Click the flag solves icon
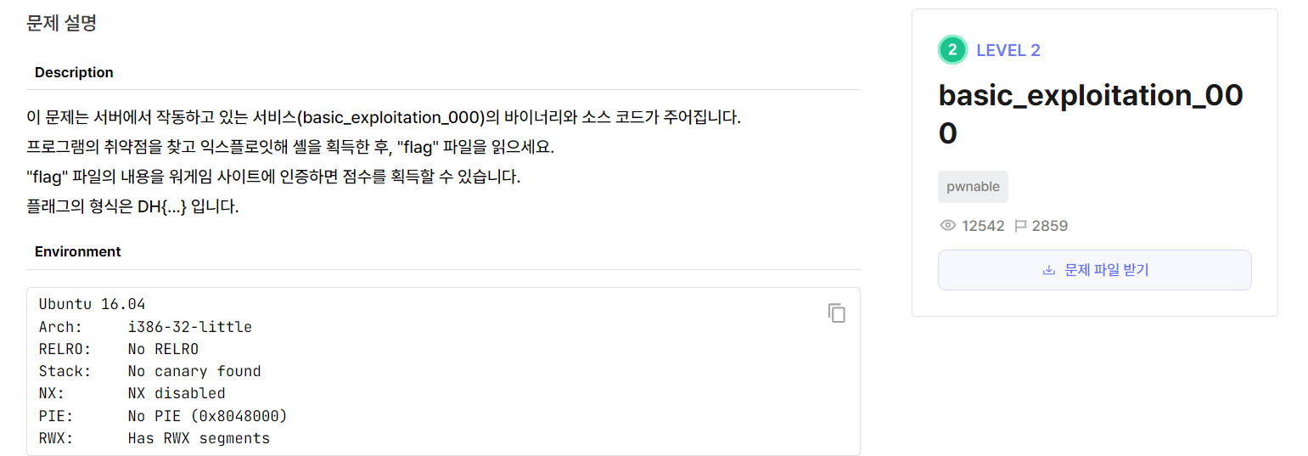Viewport: 1308px width, 456px height. pos(1021,226)
